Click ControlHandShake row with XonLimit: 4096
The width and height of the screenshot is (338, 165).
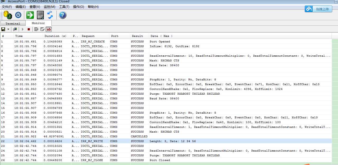coord(216,89)
